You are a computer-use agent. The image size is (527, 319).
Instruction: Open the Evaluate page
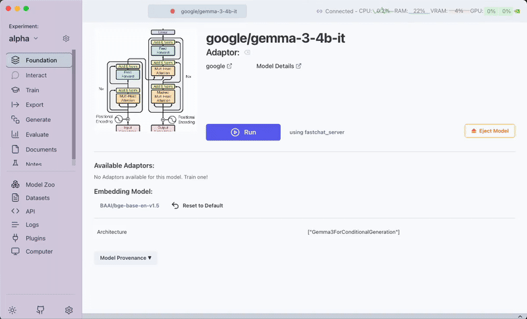(x=37, y=134)
